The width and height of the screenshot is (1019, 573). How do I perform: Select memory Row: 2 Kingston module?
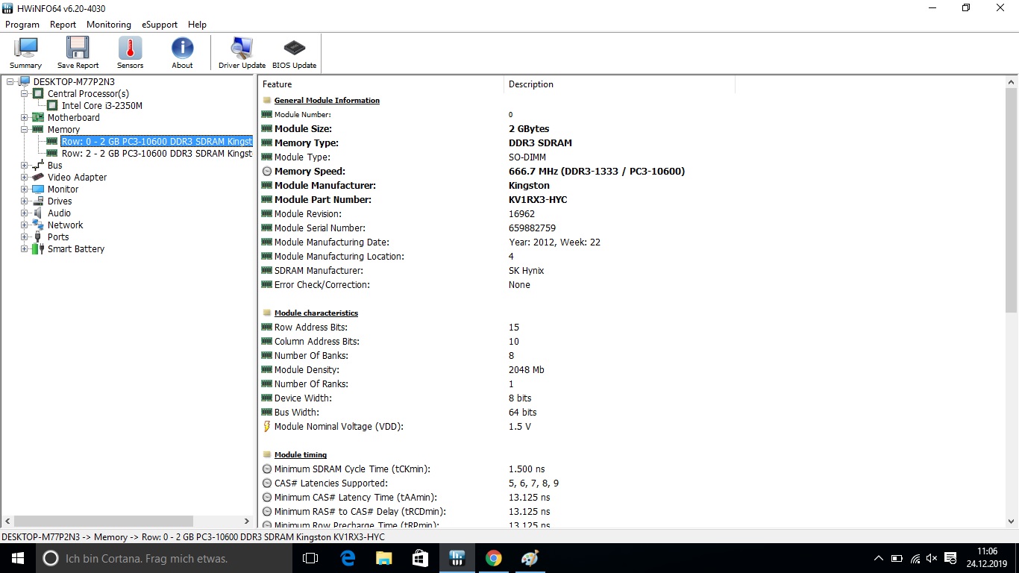click(x=157, y=153)
